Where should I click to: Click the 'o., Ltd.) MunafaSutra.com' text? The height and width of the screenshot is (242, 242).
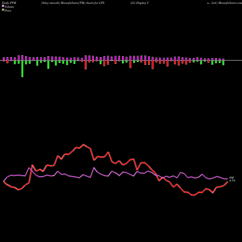point(225,3)
